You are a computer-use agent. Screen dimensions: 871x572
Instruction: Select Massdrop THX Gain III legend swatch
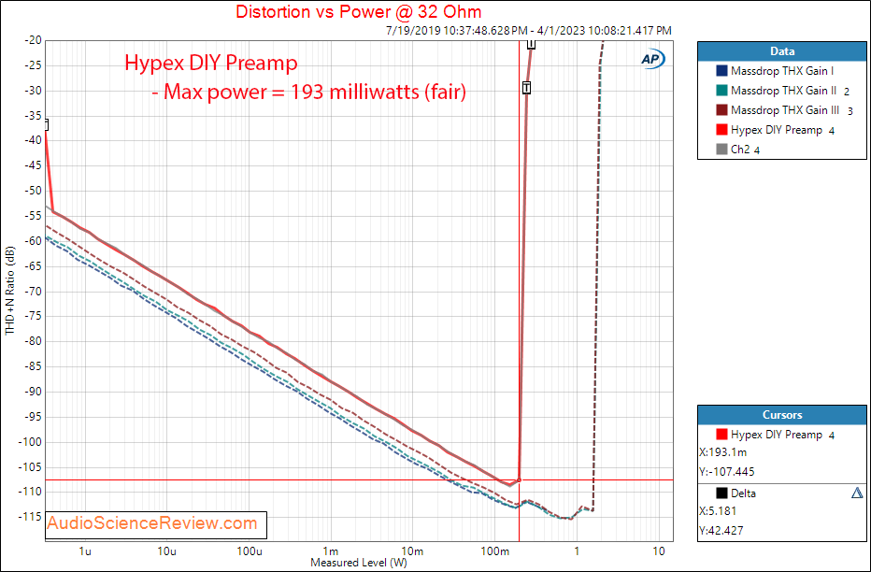721,110
